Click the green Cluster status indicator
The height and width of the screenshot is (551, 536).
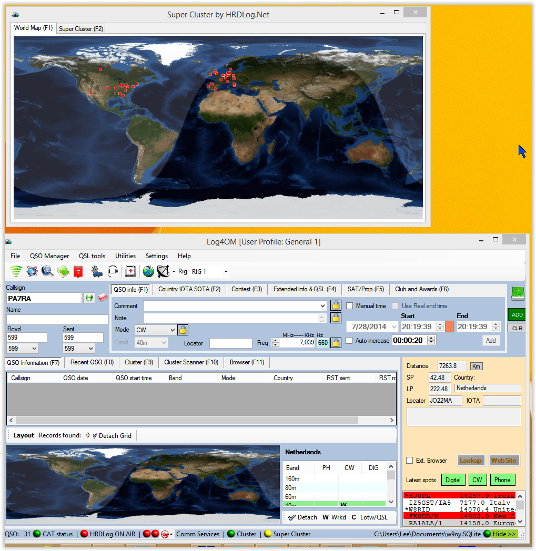tap(231, 534)
